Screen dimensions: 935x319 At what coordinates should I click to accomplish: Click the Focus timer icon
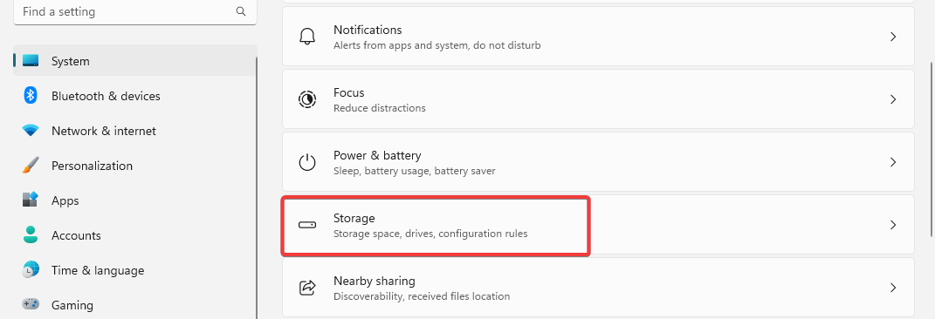coord(307,99)
